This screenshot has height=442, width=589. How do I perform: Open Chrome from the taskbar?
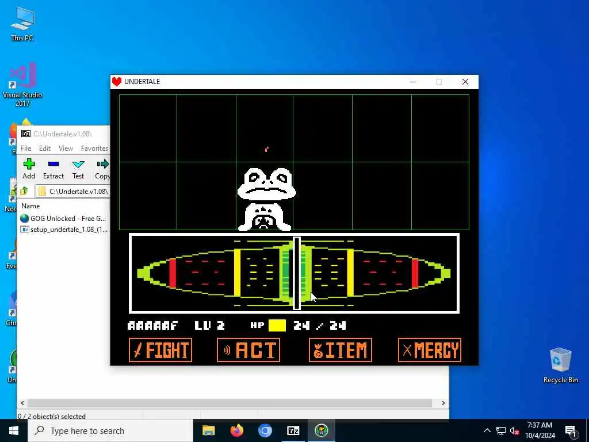265,430
